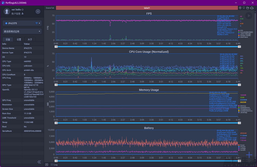Click the FPS range slider left handle
The width and height of the screenshot is (257, 167).
(56, 47)
